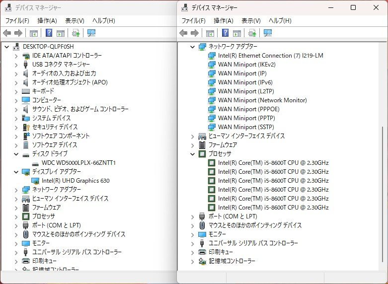This screenshot has height=284, width=388.
Task: Click Show/hide console tree icon, right window
Action: pos(210,33)
